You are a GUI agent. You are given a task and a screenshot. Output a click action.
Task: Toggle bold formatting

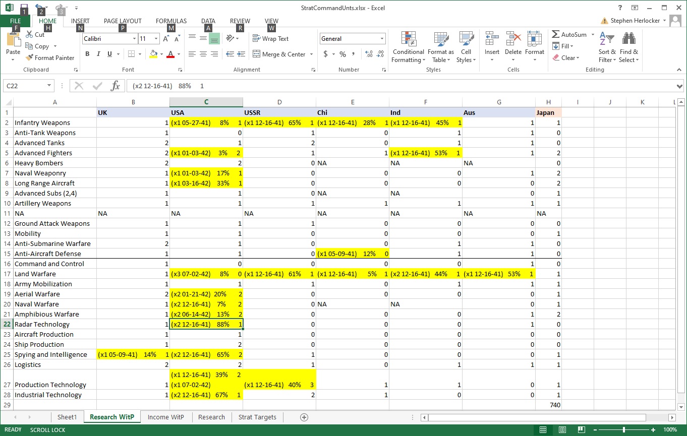click(x=87, y=54)
